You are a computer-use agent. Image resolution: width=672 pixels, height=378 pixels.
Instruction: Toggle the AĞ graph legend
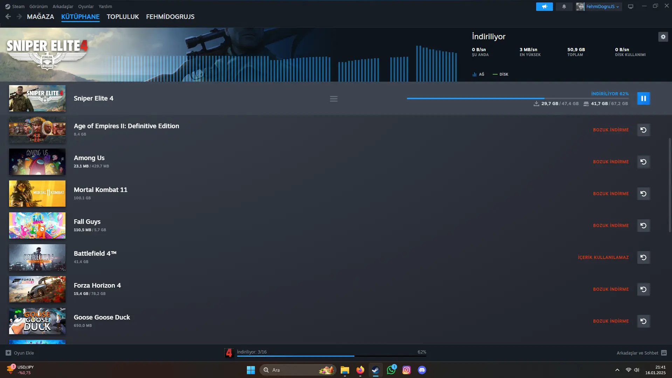coord(478,74)
